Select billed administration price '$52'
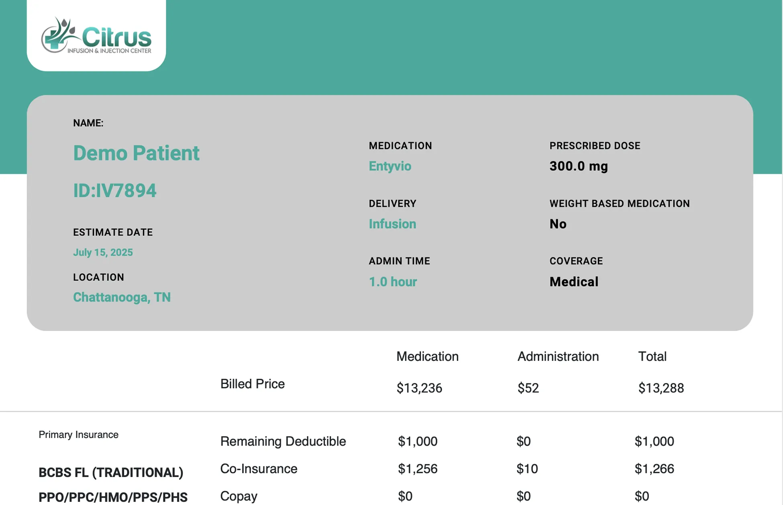The image size is (783, 505). click(x=528, y=388)
